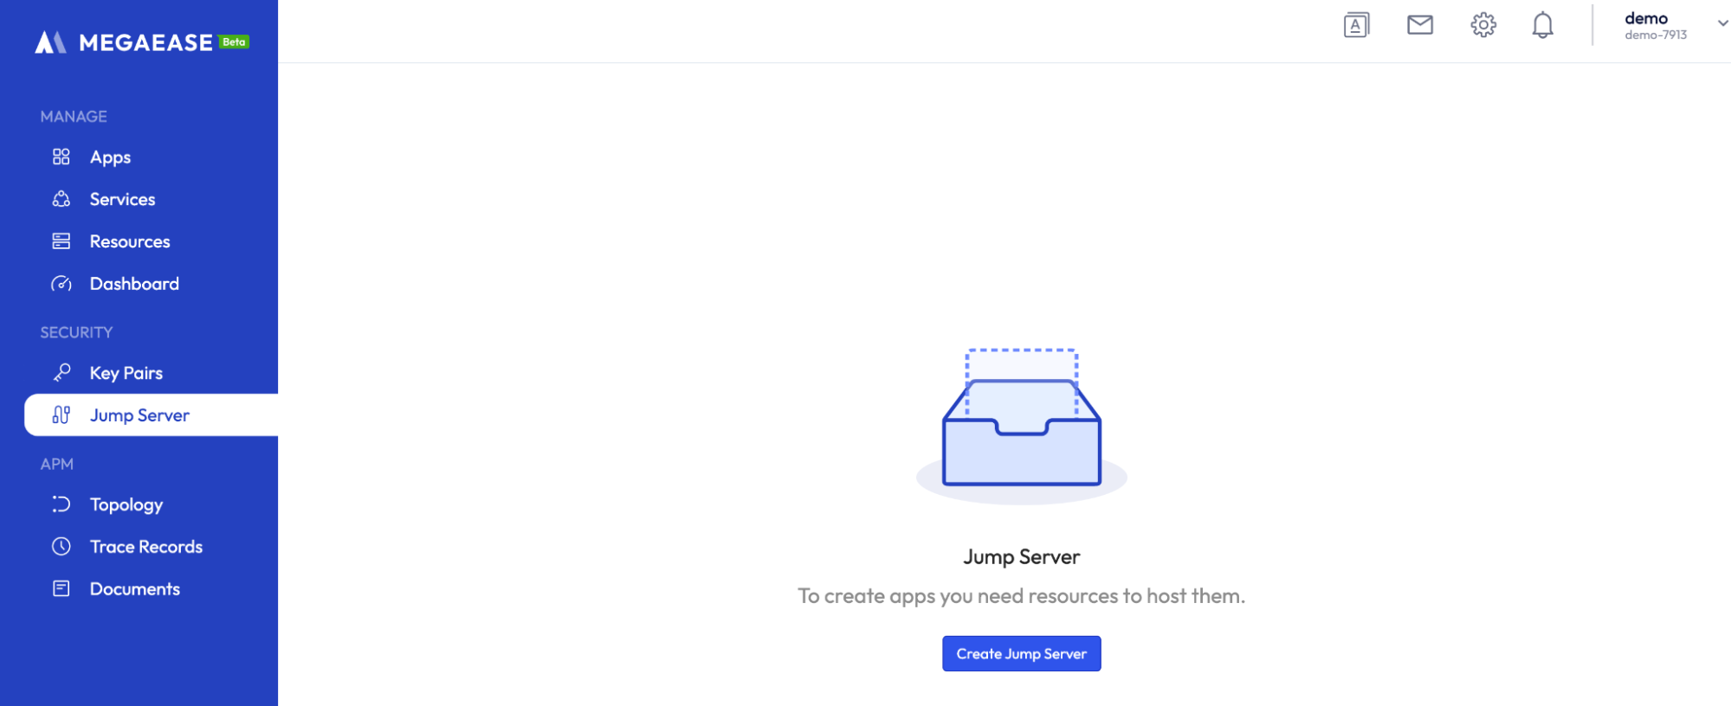Click the Key Pairs key icon
Screen dimensions: 1731x706
pos(61,373)
